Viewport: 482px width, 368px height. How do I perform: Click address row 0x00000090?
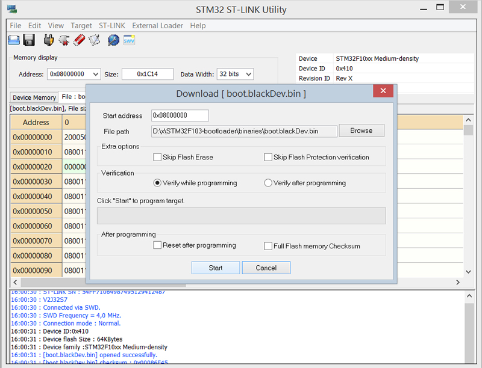pos(36,271)
